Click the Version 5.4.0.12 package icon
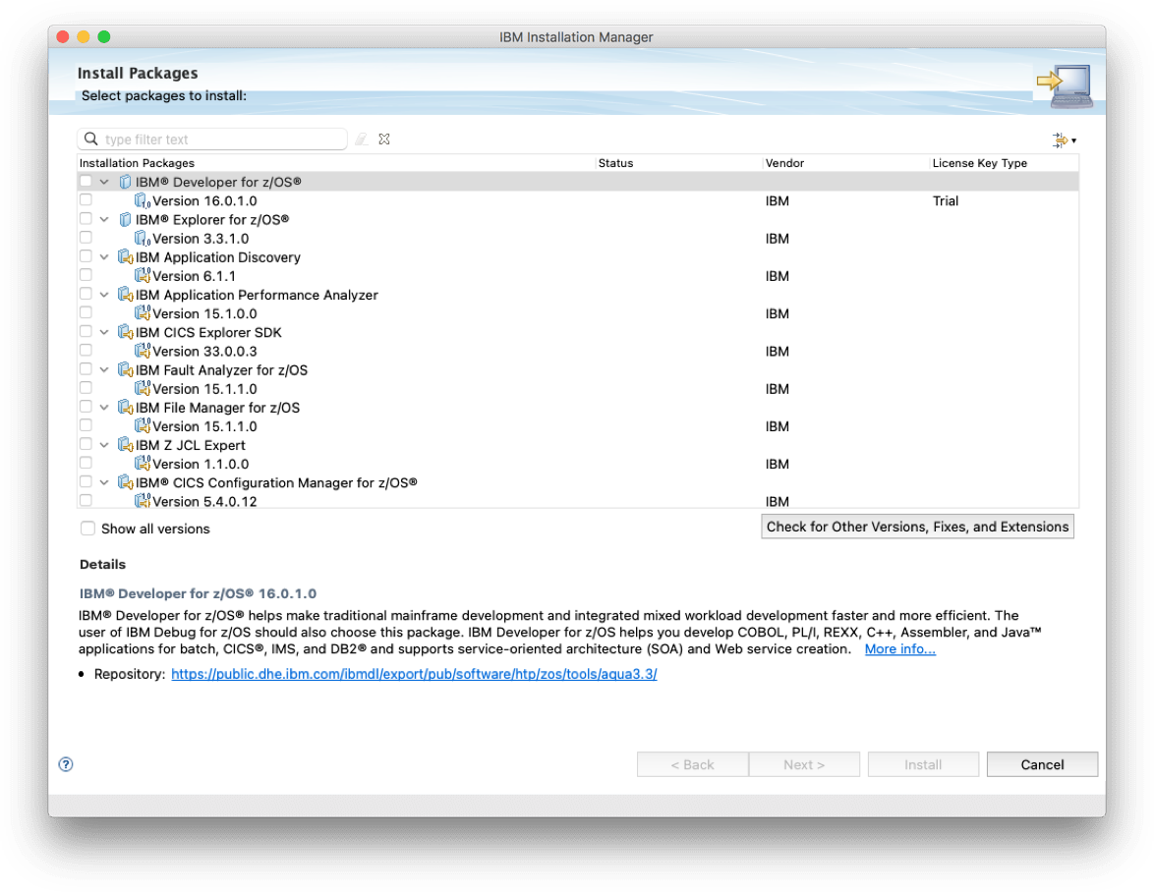The image size is (1154, 892). point(143,501)
